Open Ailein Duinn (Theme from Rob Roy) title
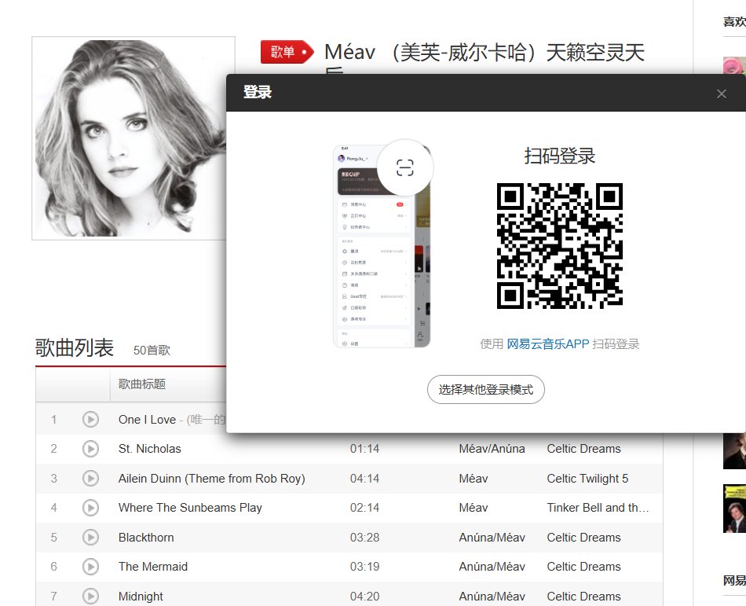746x606 pixels. coord(212,479)
